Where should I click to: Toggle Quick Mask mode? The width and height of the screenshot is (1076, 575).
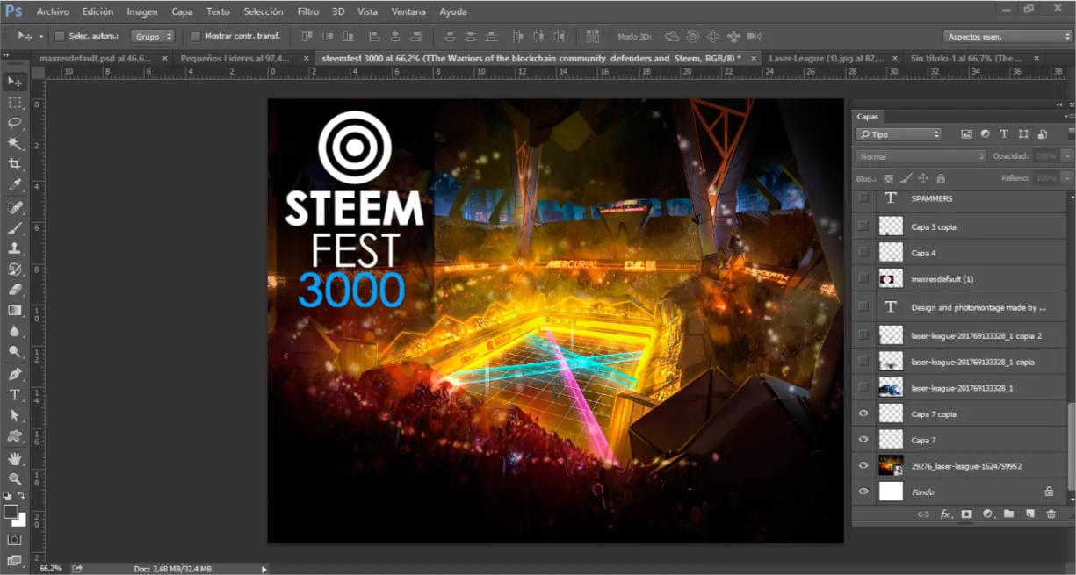coord(15,539)
